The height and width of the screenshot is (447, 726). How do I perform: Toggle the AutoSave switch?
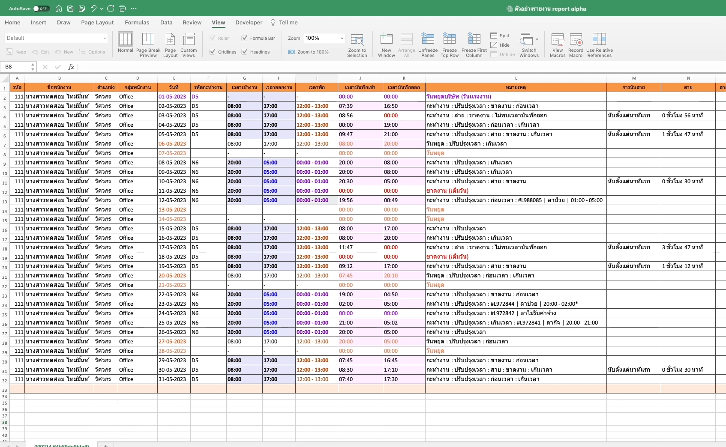[41, 9]
